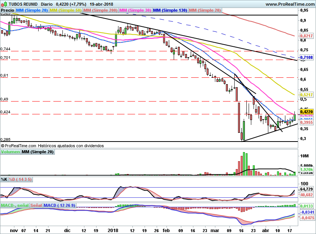The image size is (316, 234).
Task: Click the 0,285 support level label
Action: coord(5,139)
